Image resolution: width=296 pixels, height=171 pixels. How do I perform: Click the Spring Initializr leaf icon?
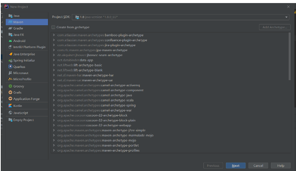click(10, 60)
